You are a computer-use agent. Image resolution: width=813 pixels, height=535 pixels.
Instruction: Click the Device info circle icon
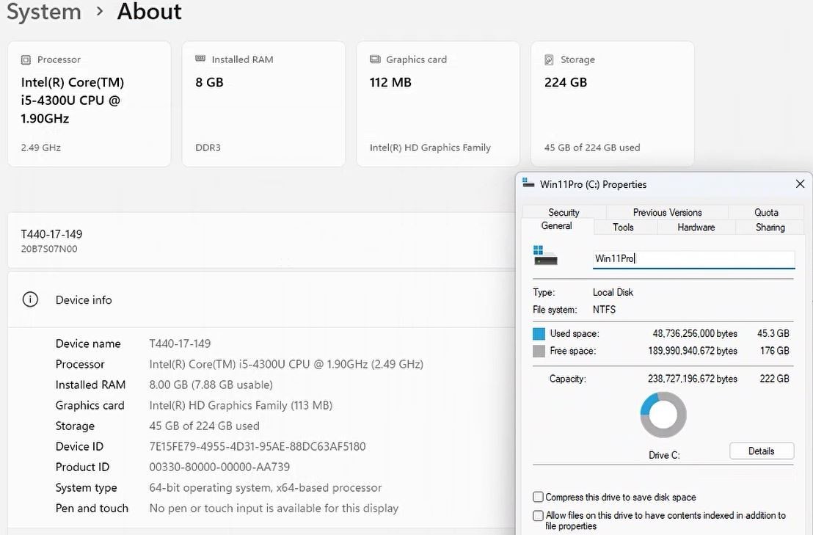coord(30,299)
